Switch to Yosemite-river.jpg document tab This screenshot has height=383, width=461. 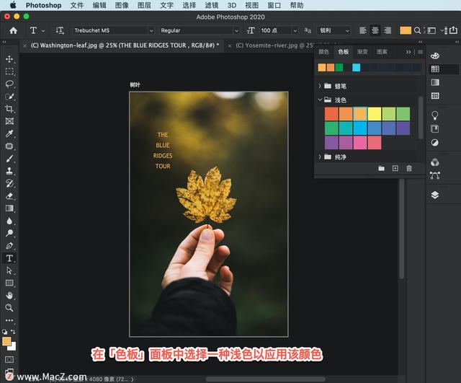point(272,45)
